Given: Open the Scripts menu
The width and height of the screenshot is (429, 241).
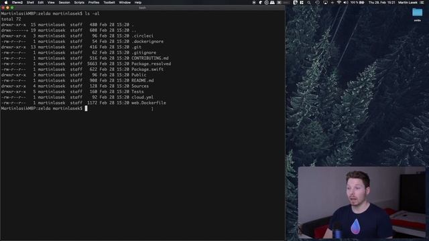Looking at the screenshot, I should 79,3.
